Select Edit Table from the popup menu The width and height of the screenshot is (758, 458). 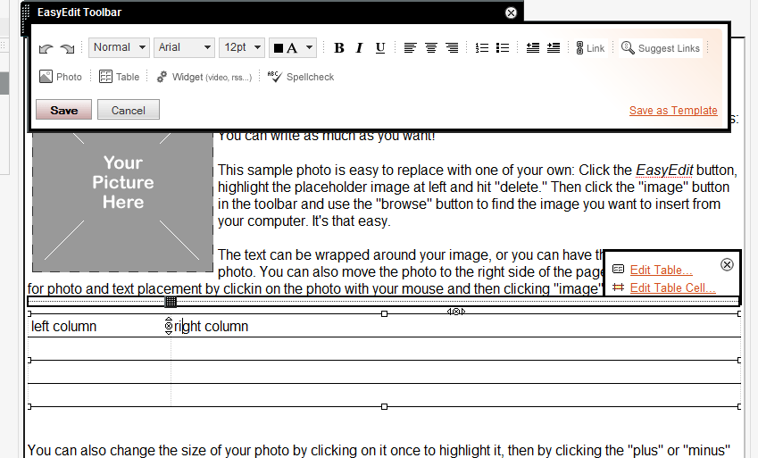click(661, 270)
